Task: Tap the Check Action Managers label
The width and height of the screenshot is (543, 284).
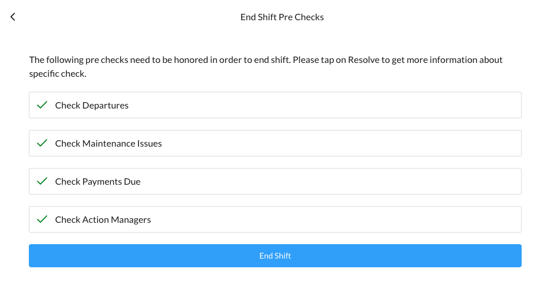Action: click(x=103, y=220)
